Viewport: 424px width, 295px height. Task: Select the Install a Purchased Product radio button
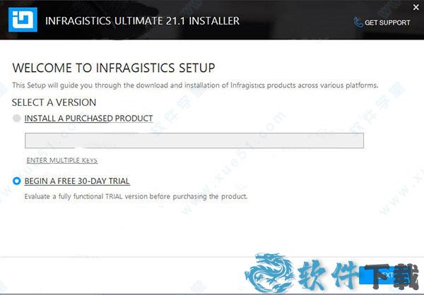click(x=16, y=118)
